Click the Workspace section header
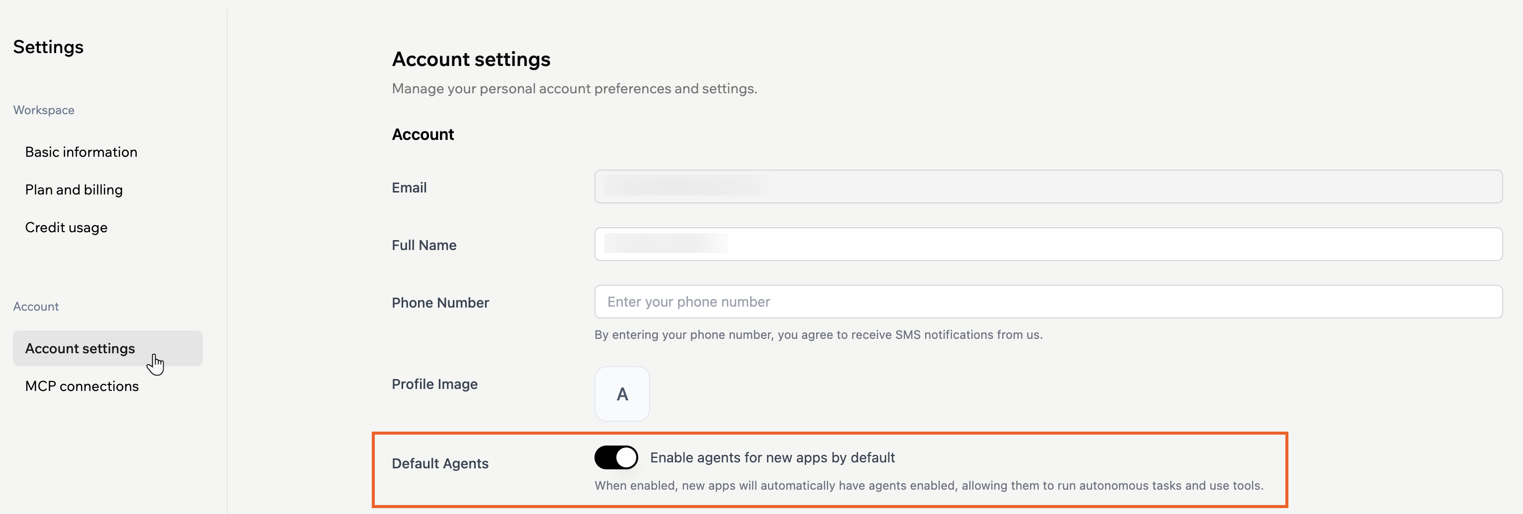Image resolution: width=1523 pixels, height=514 pixels. [x=44, y=110]
